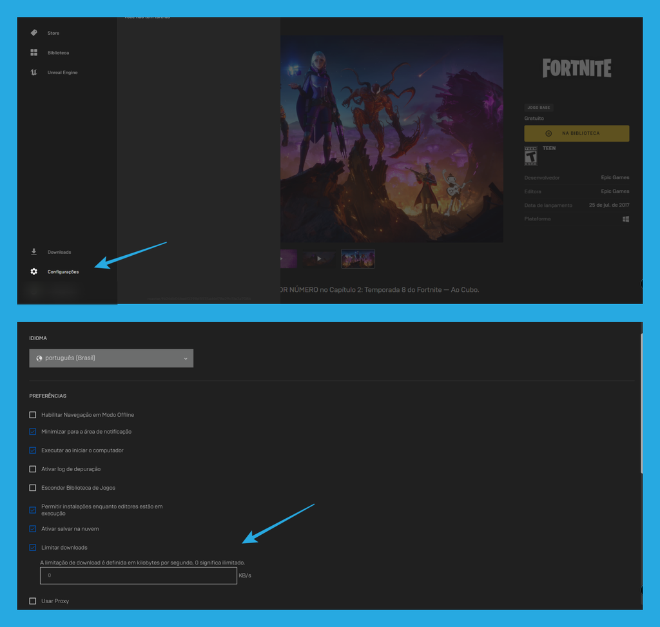Viewport: 660px width, 627px height.
Task: Select the purple partially hidden thumbnail
Action: tap(289, 258)
